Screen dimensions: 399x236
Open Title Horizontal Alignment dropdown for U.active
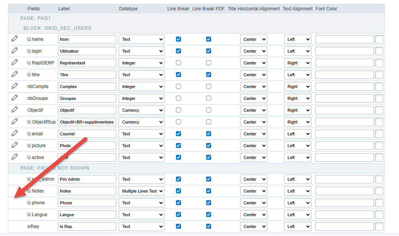254,157
